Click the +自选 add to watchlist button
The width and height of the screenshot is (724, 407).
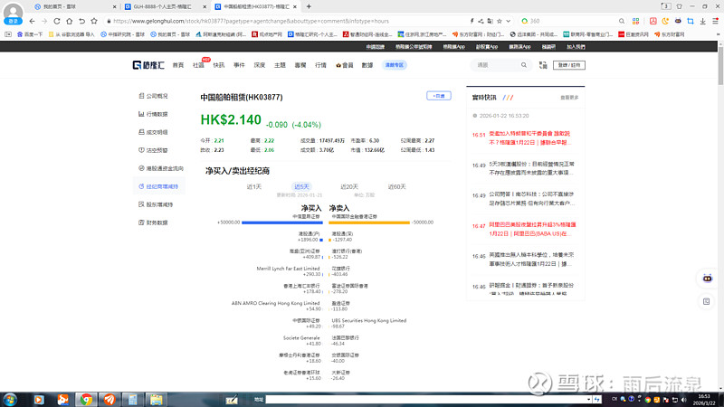coord(439,95)
